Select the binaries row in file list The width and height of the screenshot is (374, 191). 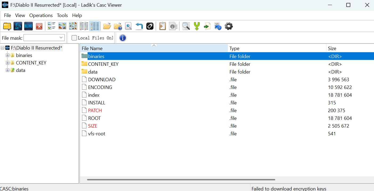click(227, 56)
